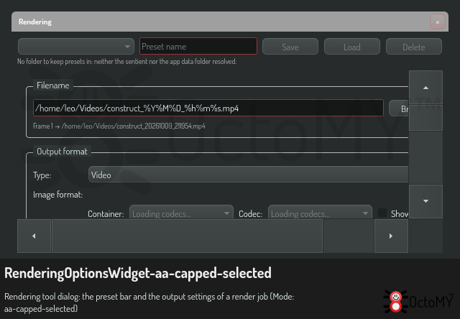Click the Preset name input field
The height and width of the screenshot is (319, 460).
pos(198,46)
